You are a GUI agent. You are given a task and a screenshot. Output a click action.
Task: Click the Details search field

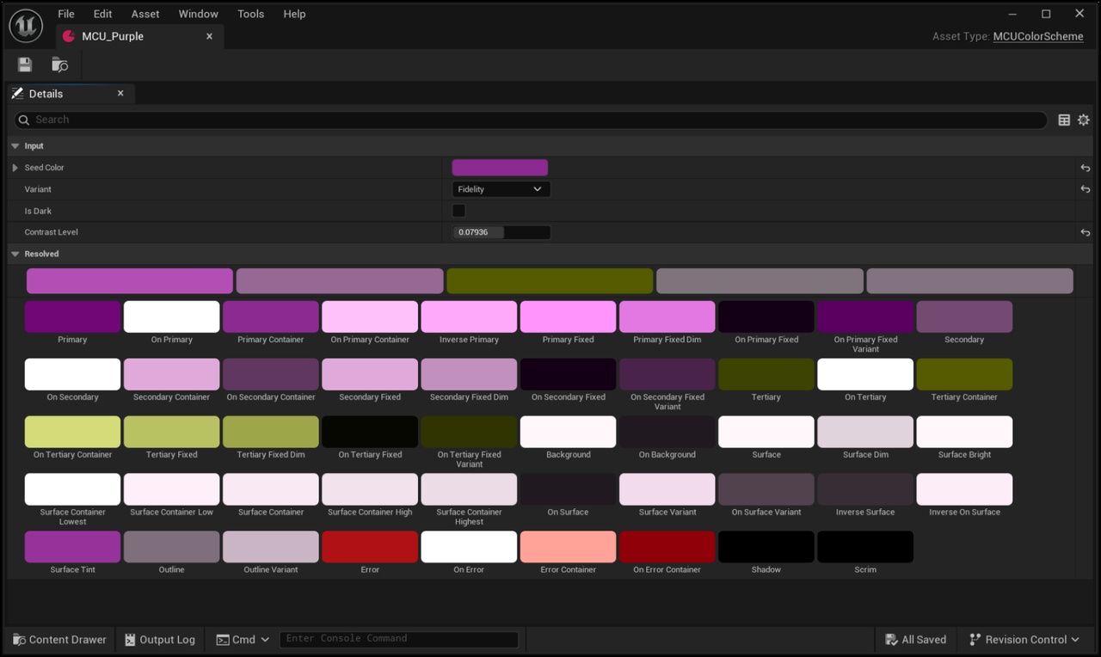pos(531,120)
